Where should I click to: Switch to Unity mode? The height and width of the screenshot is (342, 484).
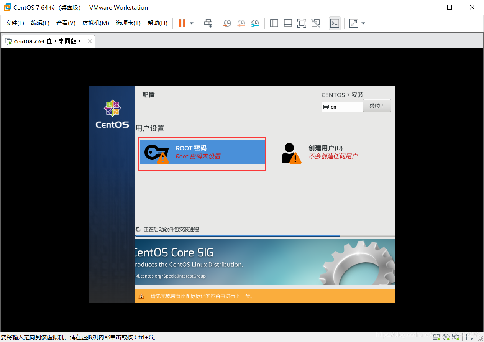click(x=315, y=23)
